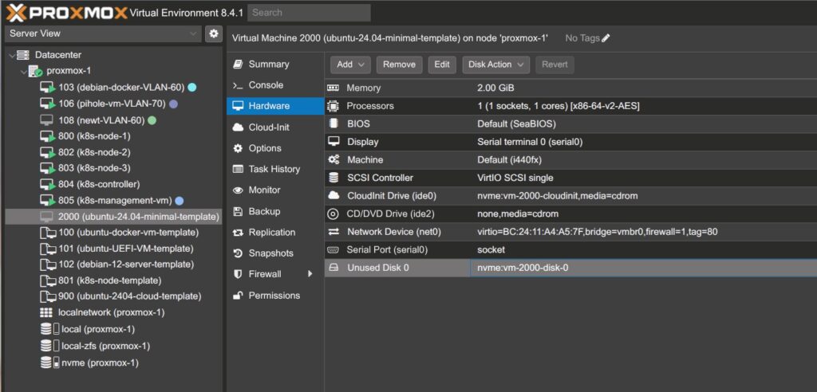This screenshot has width=817, height=392.
Task: Select template 101 (ubuntu-UEFI-VM-template)
Action: 113,249
